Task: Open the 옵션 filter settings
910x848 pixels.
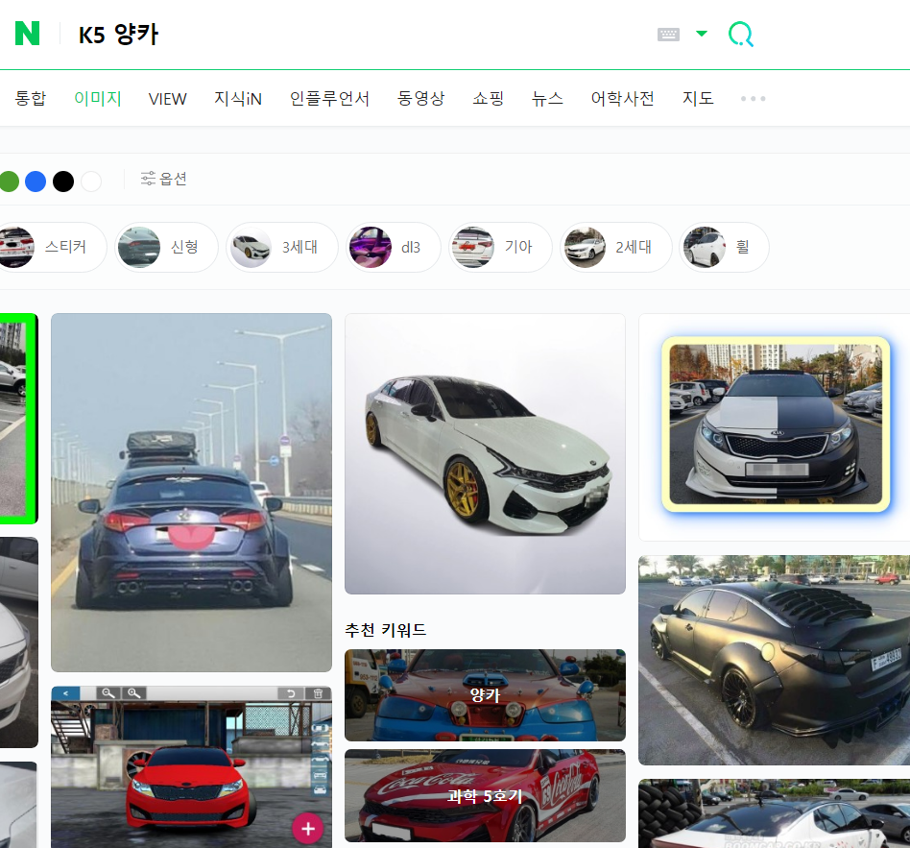Action: pos(163,179)
